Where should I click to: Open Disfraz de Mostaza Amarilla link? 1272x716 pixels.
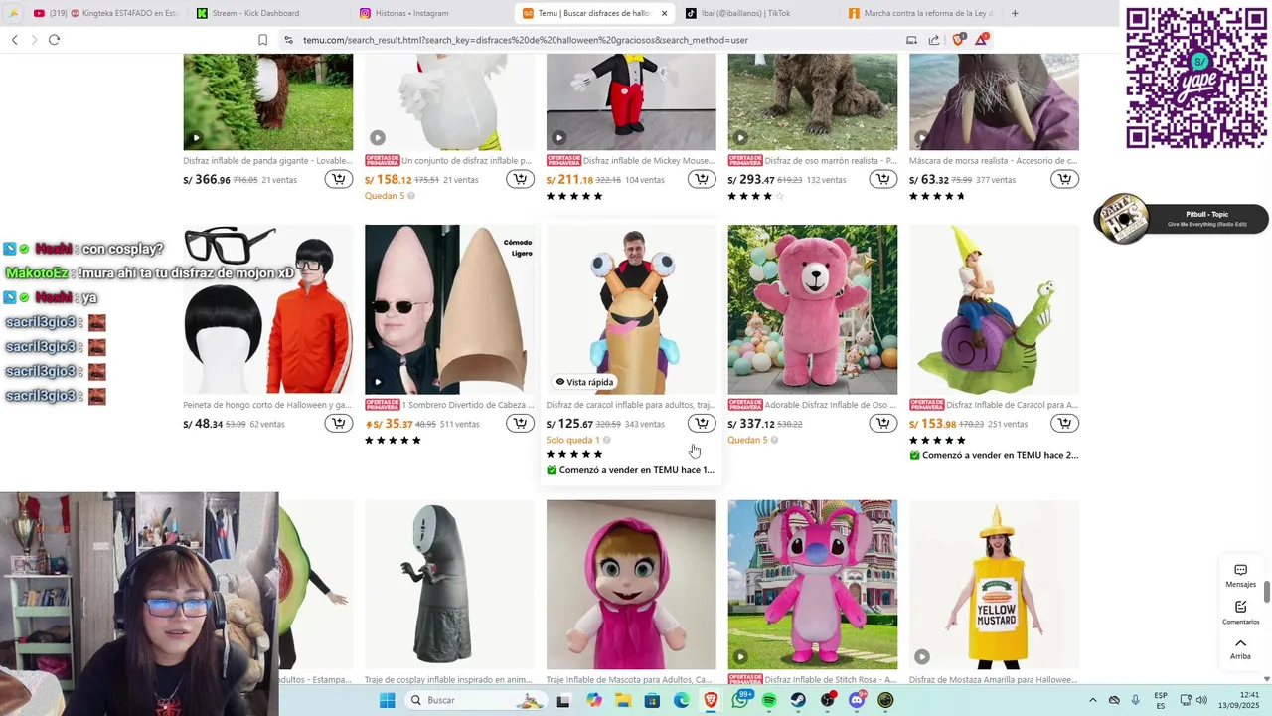(x=994, y=680)
